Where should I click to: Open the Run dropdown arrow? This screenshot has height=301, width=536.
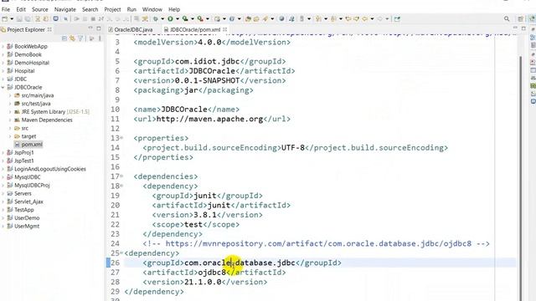coord(177,19)
